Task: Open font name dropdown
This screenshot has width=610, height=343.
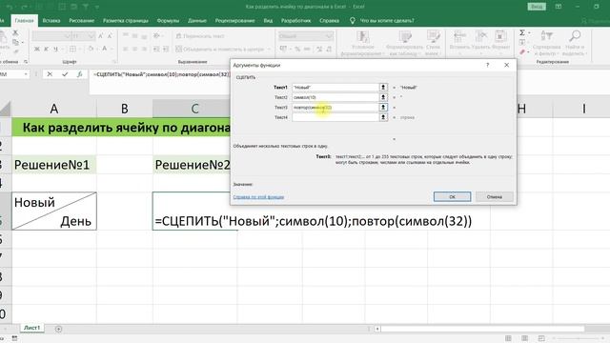Action: [68, 36]
